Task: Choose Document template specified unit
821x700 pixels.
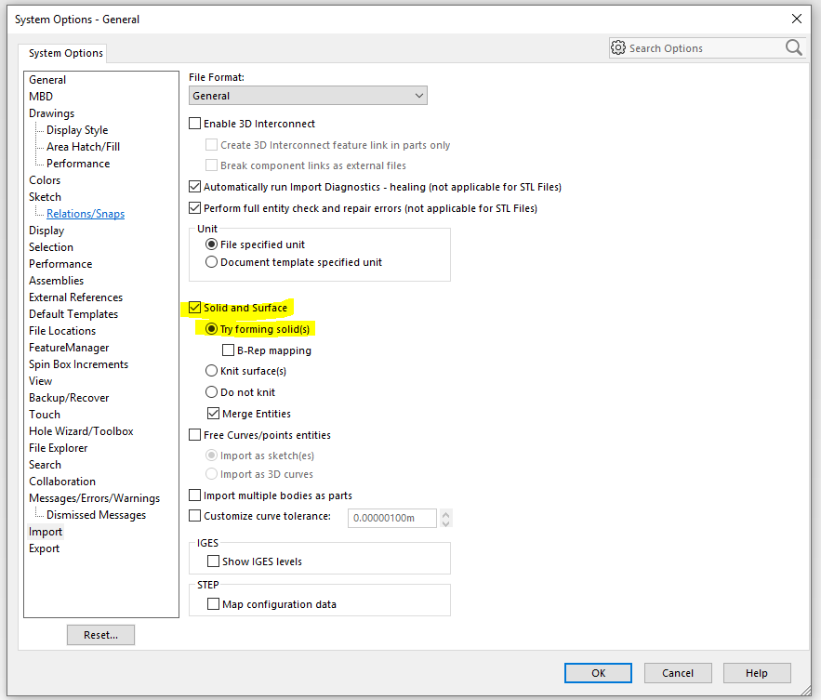Action: click(212, 262)
